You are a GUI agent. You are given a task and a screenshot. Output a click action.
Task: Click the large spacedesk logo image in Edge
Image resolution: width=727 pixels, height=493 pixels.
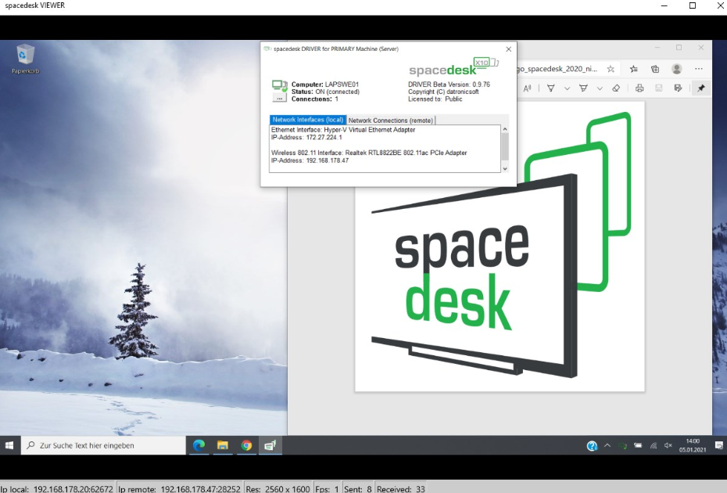pyautogui.click(x=500, y=246)
